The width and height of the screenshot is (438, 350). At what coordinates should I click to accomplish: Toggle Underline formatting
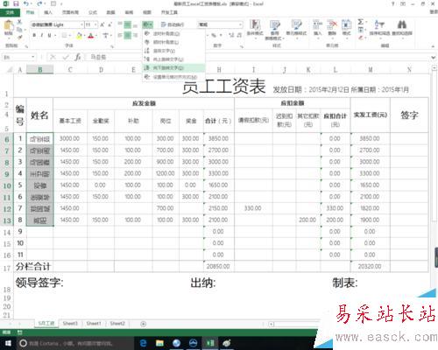[49, 36]
